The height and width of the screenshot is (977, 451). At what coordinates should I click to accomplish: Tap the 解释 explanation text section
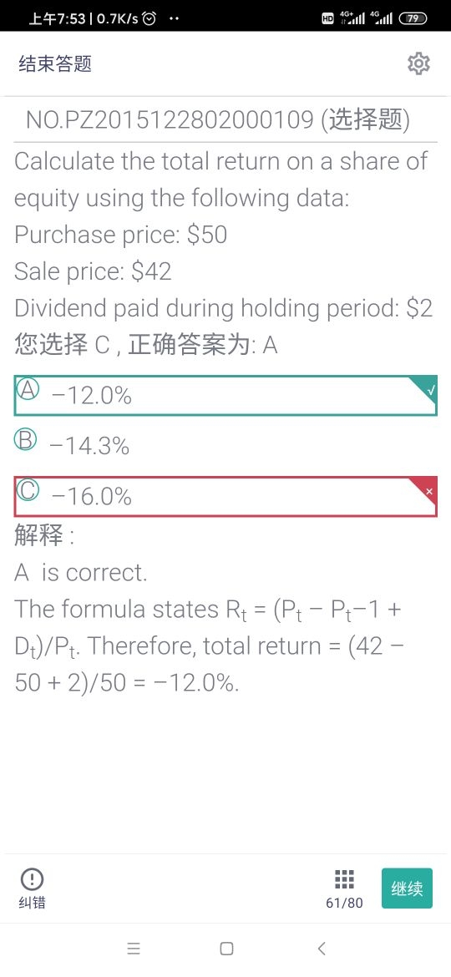(x=45, y=536)
